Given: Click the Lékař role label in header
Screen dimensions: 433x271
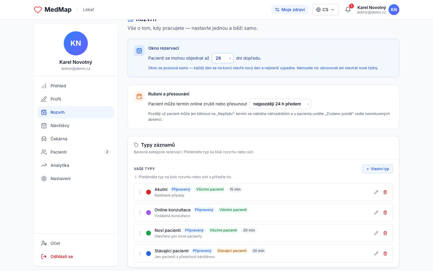Looking at the screenshot, I should 88,10.
